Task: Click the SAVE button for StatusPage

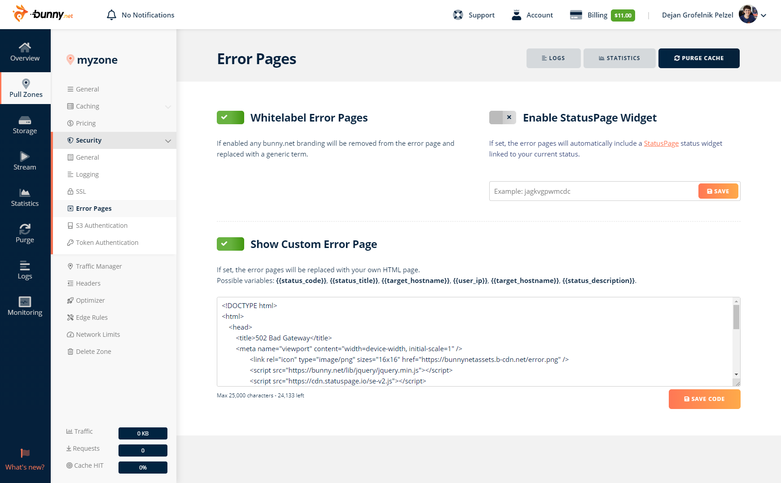Action: click(718, 191)
